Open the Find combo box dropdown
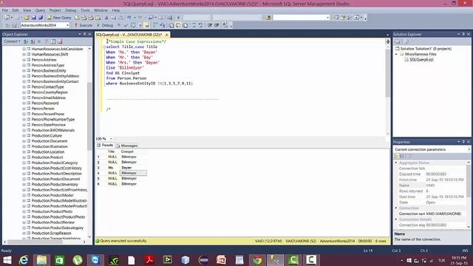The width and height of the screenshot is (473, 266). (x=327, y=18)
